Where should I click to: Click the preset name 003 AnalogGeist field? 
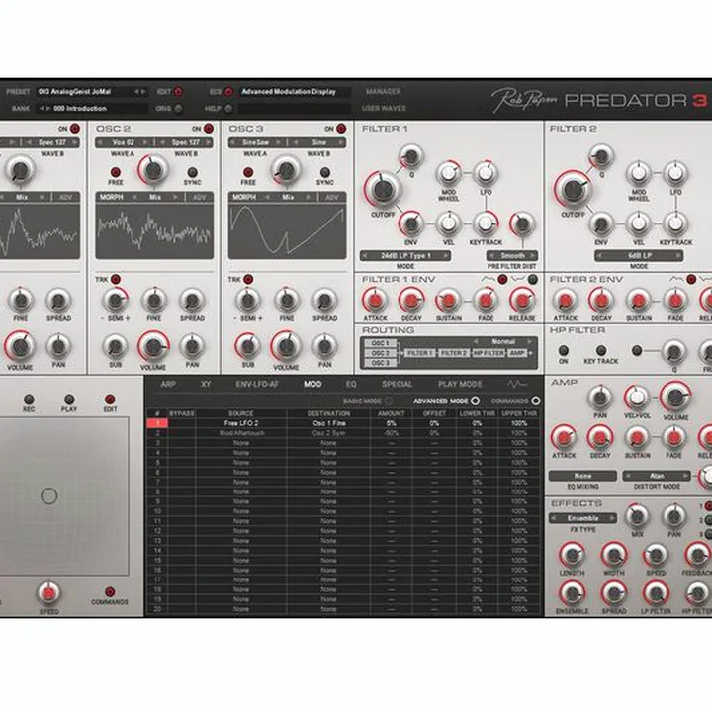point(84,92)
